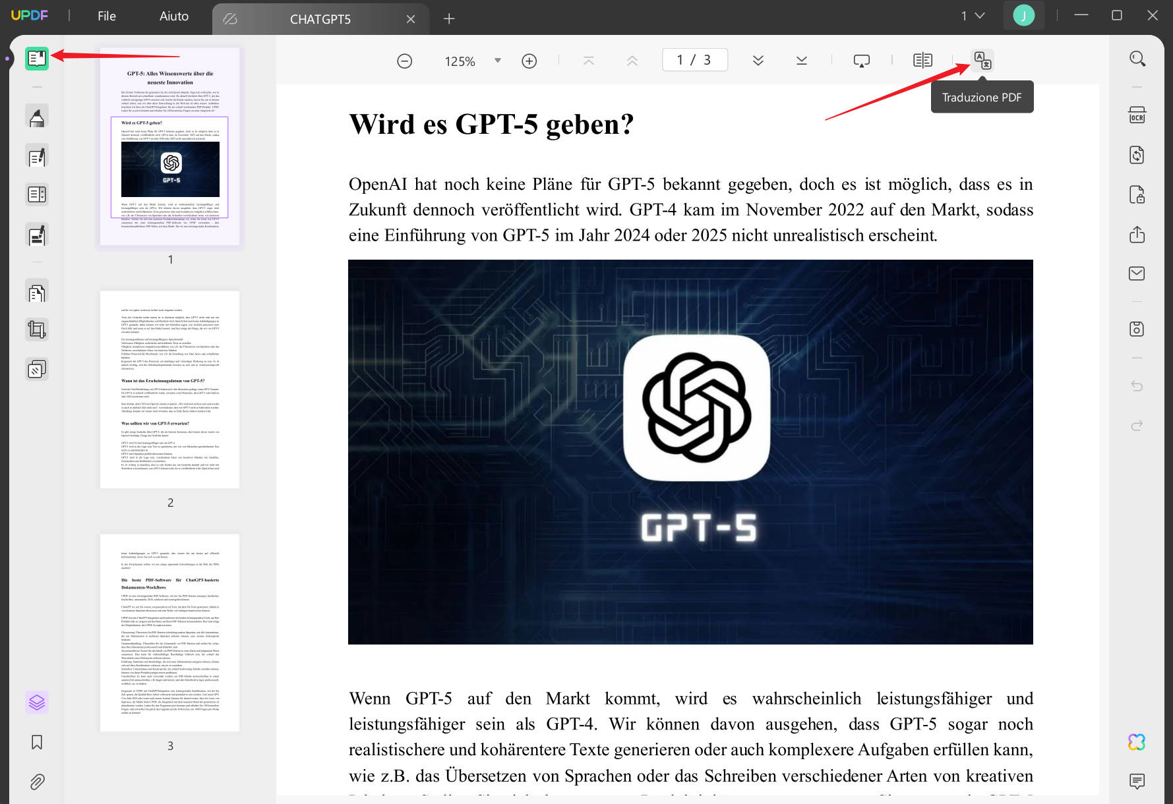Click the heading 'Wird es GPT-5 geben?'
1173x804 pixels.
click(491, 125)
